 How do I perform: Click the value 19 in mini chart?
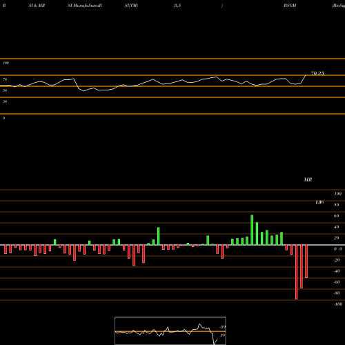pyautogui.click(x=222, y=335)
